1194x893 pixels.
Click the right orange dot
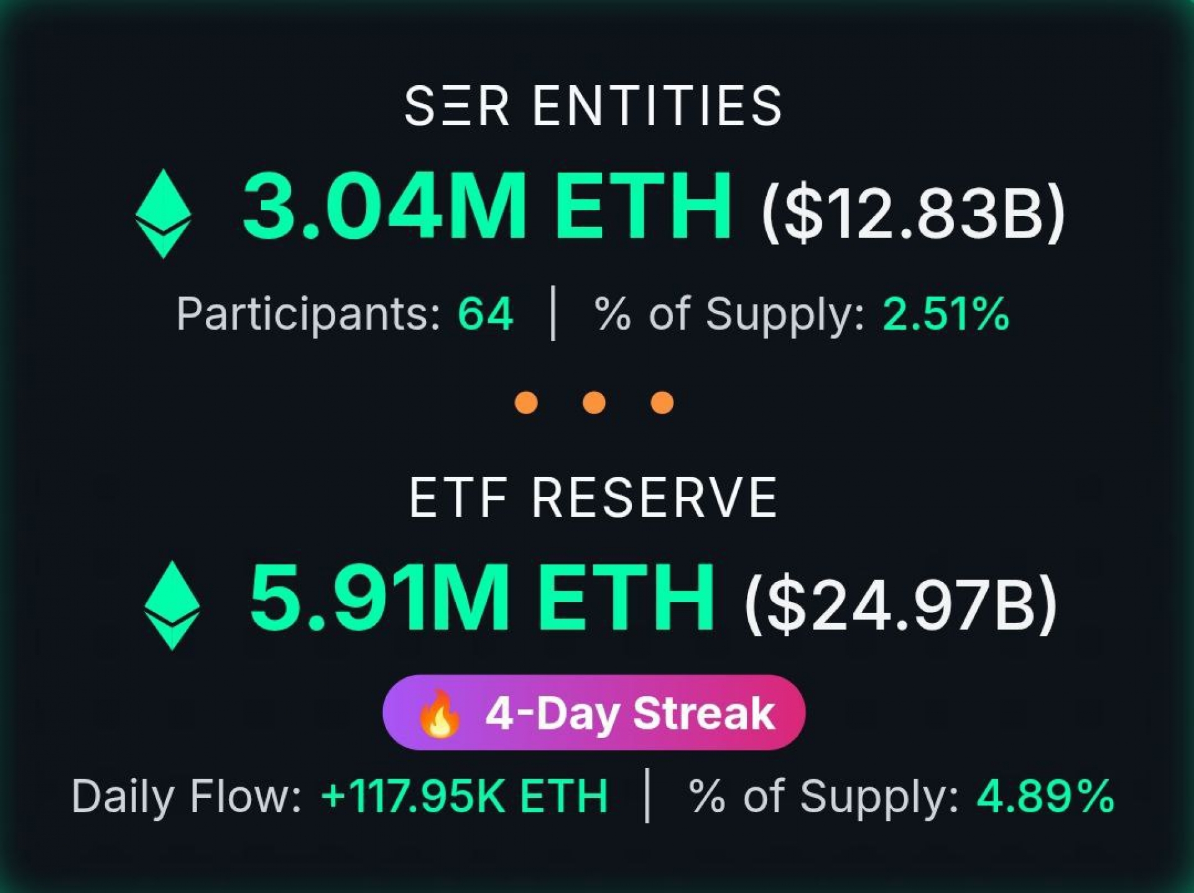pos(662,402)
